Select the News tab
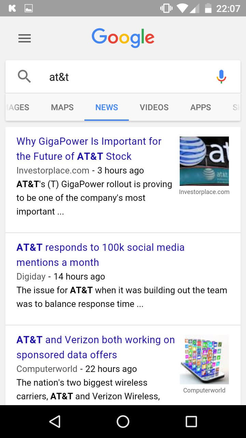The height and width of the screenshot is (438, 246). 107,107
